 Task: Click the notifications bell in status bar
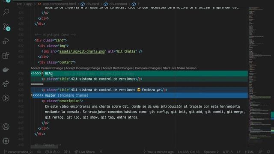pos(268,152)
